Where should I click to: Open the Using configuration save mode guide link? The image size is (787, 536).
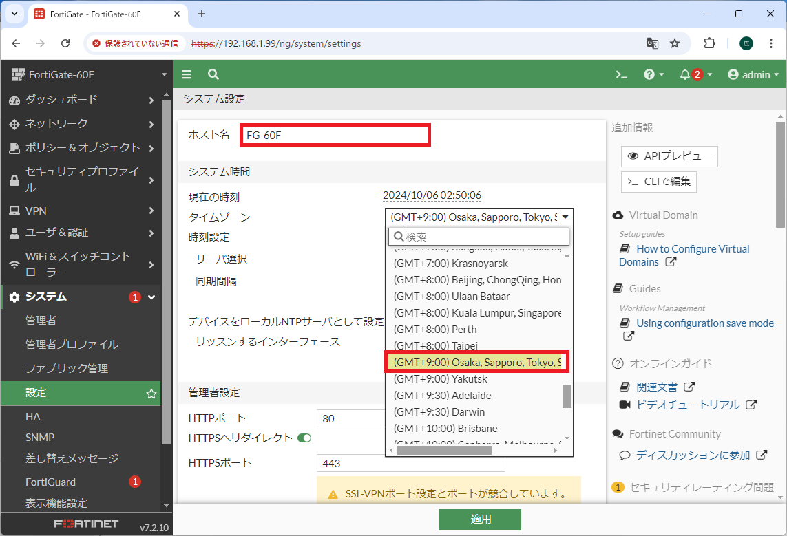tap(704, 323)
